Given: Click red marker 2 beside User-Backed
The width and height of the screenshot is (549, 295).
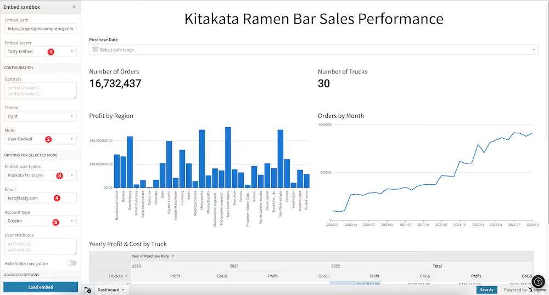Looking at the screenshot, I should coord(48,139).
